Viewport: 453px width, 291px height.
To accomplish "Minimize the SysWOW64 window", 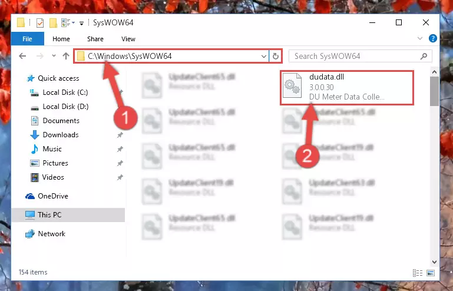I will (372, 22).
